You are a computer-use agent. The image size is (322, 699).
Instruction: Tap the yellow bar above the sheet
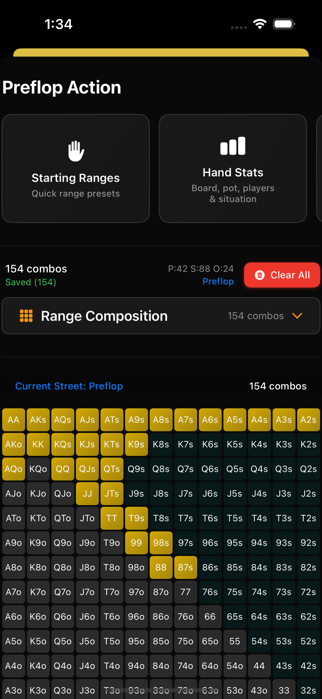(x=161, y=53)
